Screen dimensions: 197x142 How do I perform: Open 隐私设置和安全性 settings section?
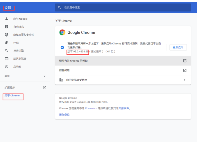coord(24,35)
